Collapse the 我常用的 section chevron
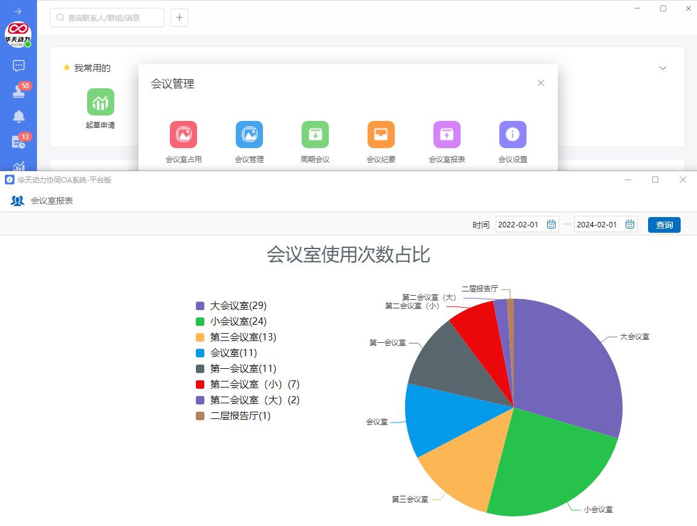Image resolution: width=697 pixels, height=526 pixels. pos(663,68)
